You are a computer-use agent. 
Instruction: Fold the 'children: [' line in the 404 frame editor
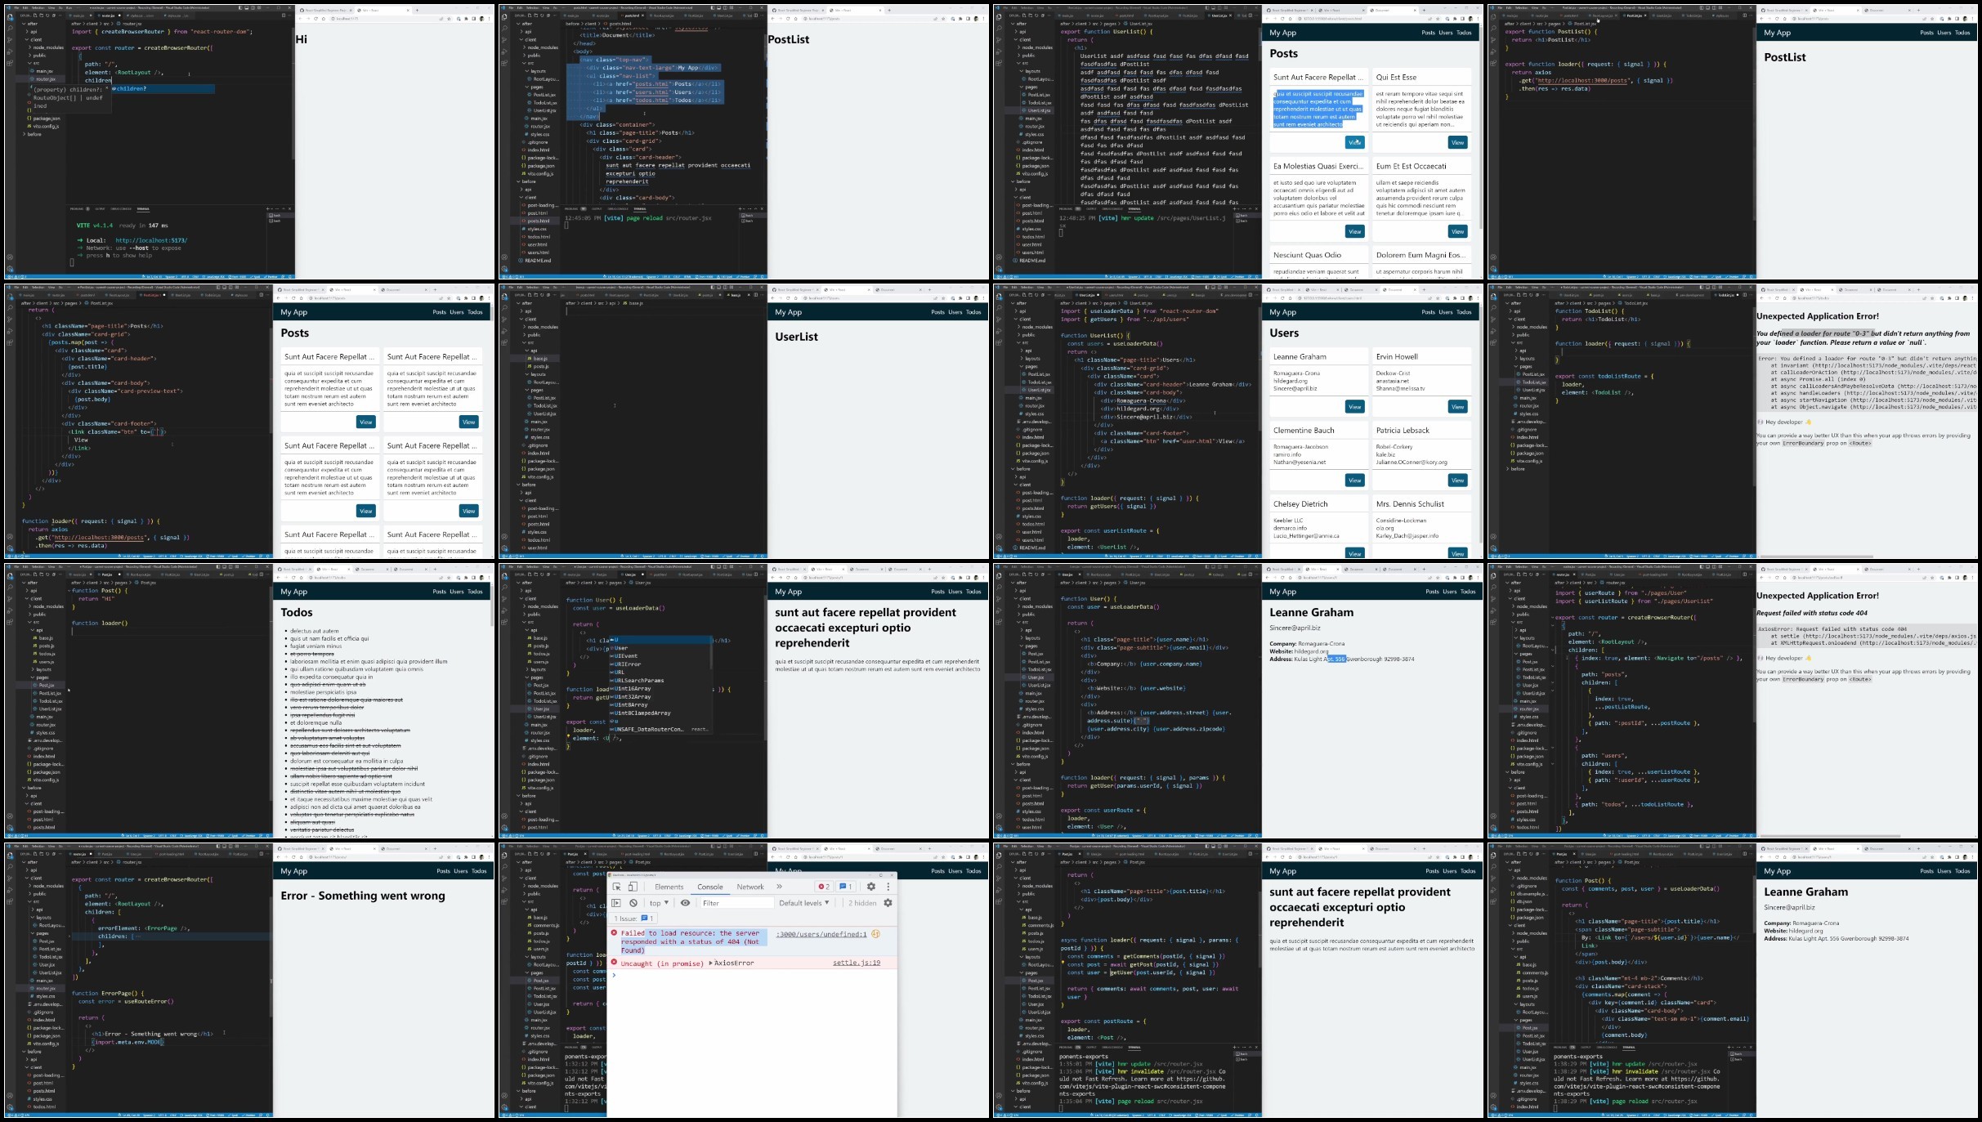pyautogui.click(x=1554, y=650)
